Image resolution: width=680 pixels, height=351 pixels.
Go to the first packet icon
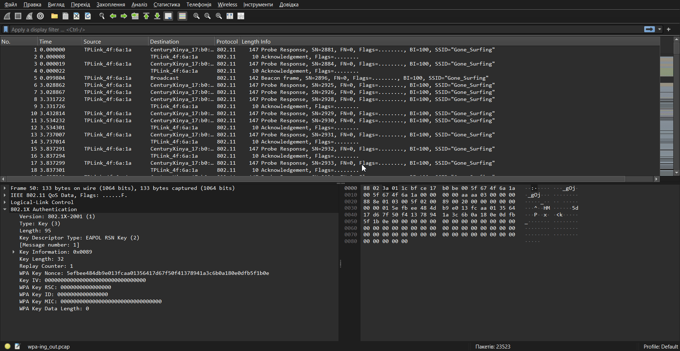click(x=146, y=16)
